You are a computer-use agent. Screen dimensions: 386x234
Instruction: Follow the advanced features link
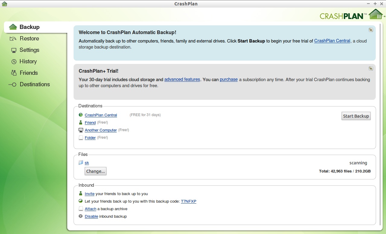pos(182,79)
